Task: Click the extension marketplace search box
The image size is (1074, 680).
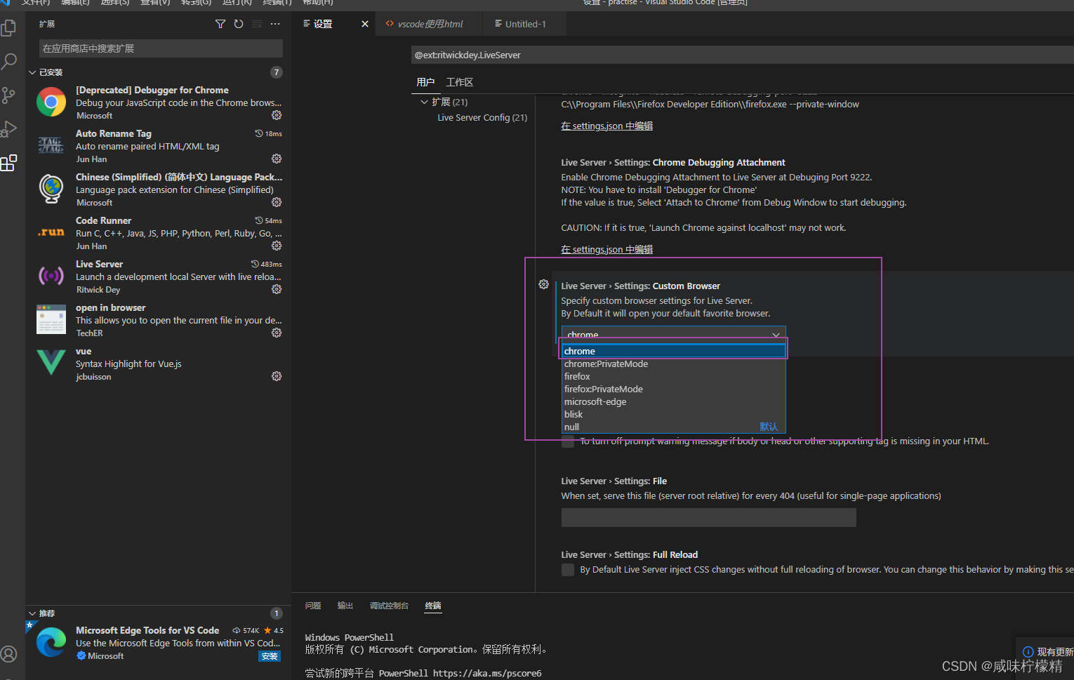Action: coord(161,48)
